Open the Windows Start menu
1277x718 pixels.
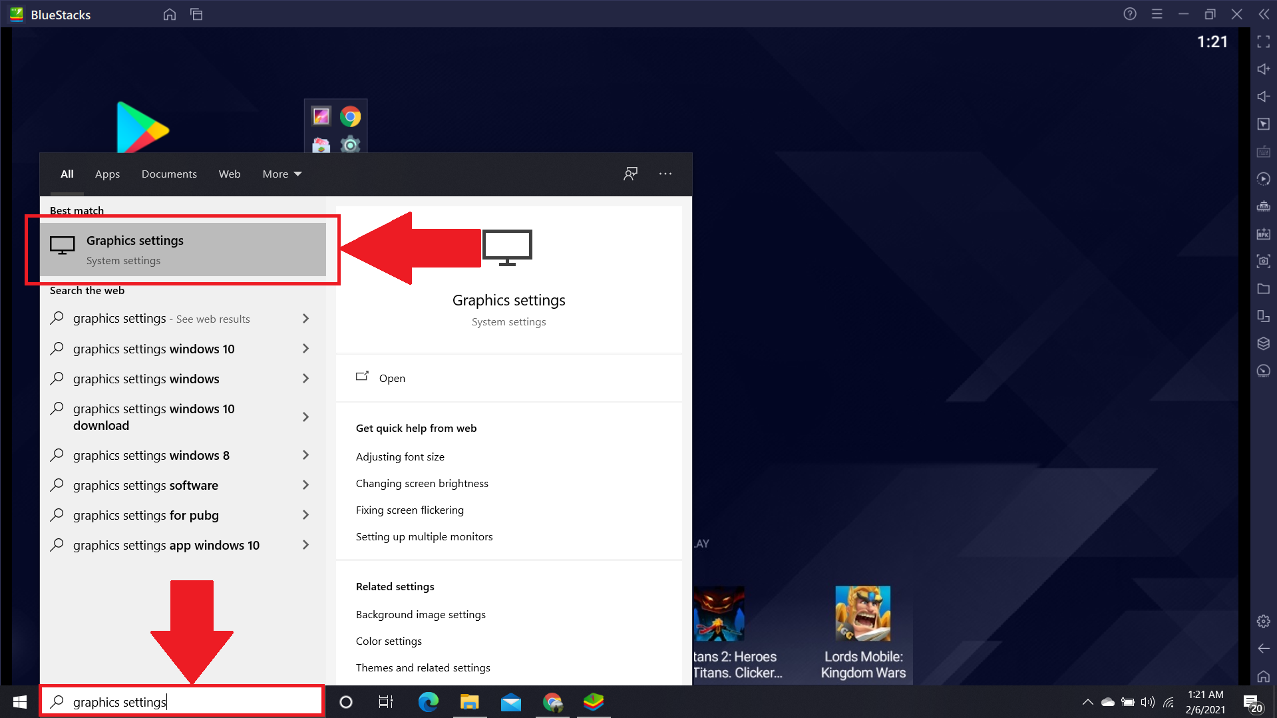(19, 702)
